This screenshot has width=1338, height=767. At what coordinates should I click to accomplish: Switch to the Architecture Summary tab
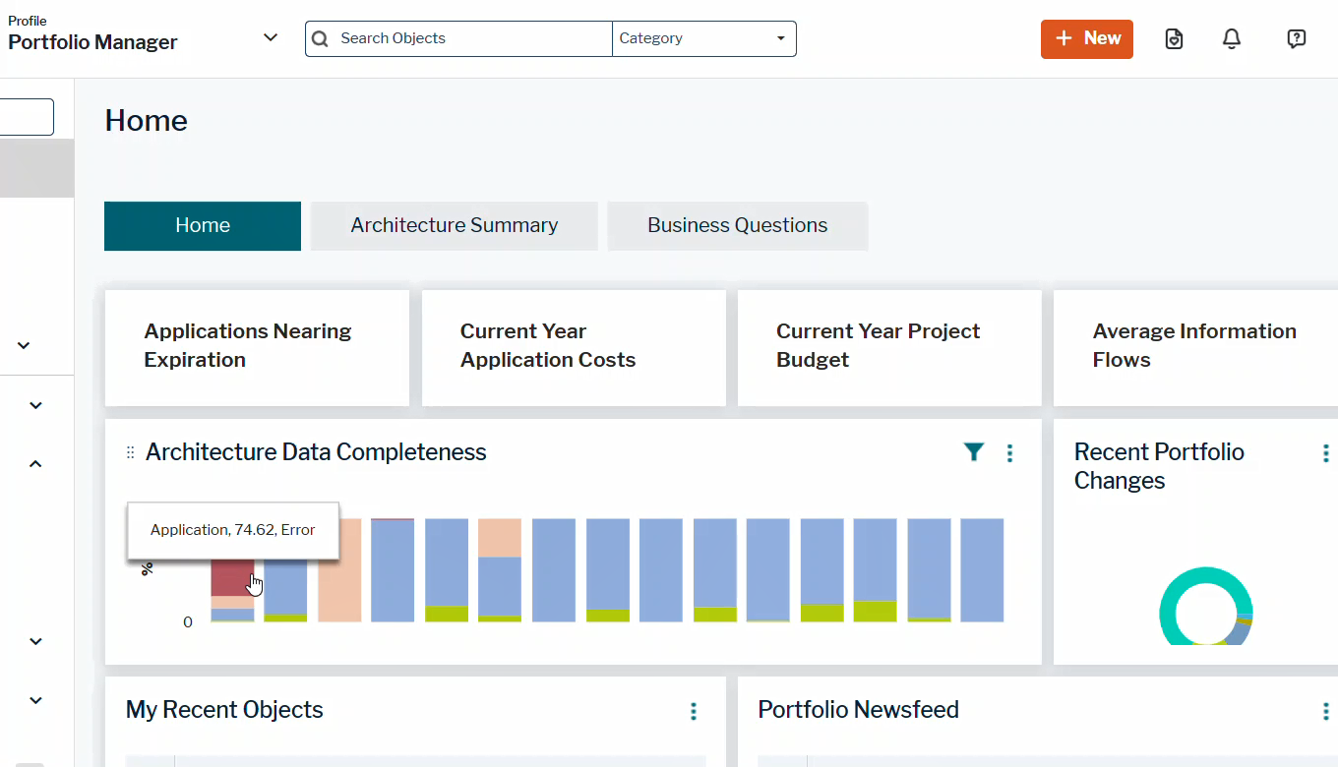click(454, 225)
